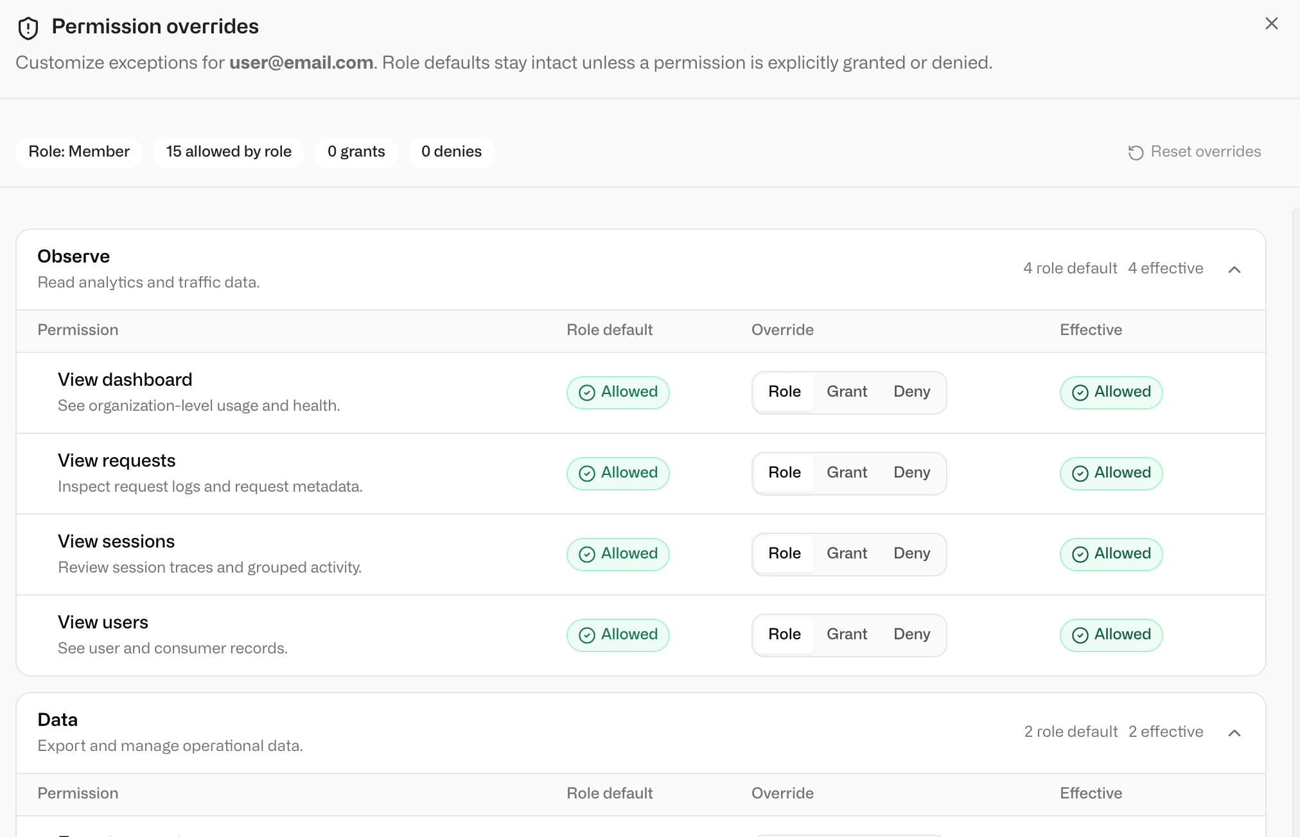
Task: Collapse the Observe section using its chevron
Action: [x=1234, y=269]
